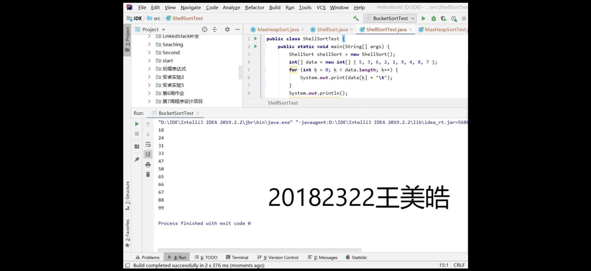Open the Problems tool window
The height and width of the screenshot is (271, 591).
pyautogui.click(x=148, y=257)
